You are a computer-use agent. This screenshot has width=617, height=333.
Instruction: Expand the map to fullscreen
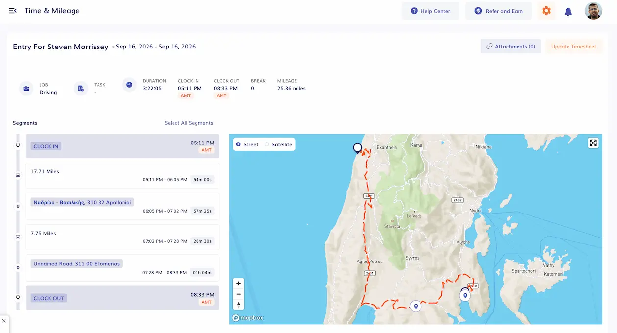[593, 143]
